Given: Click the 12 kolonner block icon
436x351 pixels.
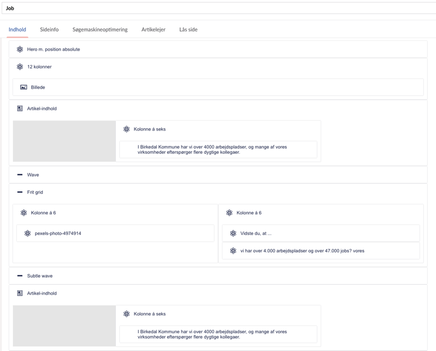Looking at the screenshot, I should (20, 67).
